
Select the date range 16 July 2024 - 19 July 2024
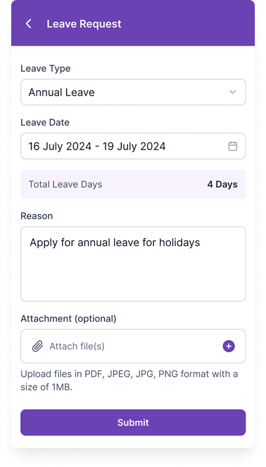click(133, 146)
